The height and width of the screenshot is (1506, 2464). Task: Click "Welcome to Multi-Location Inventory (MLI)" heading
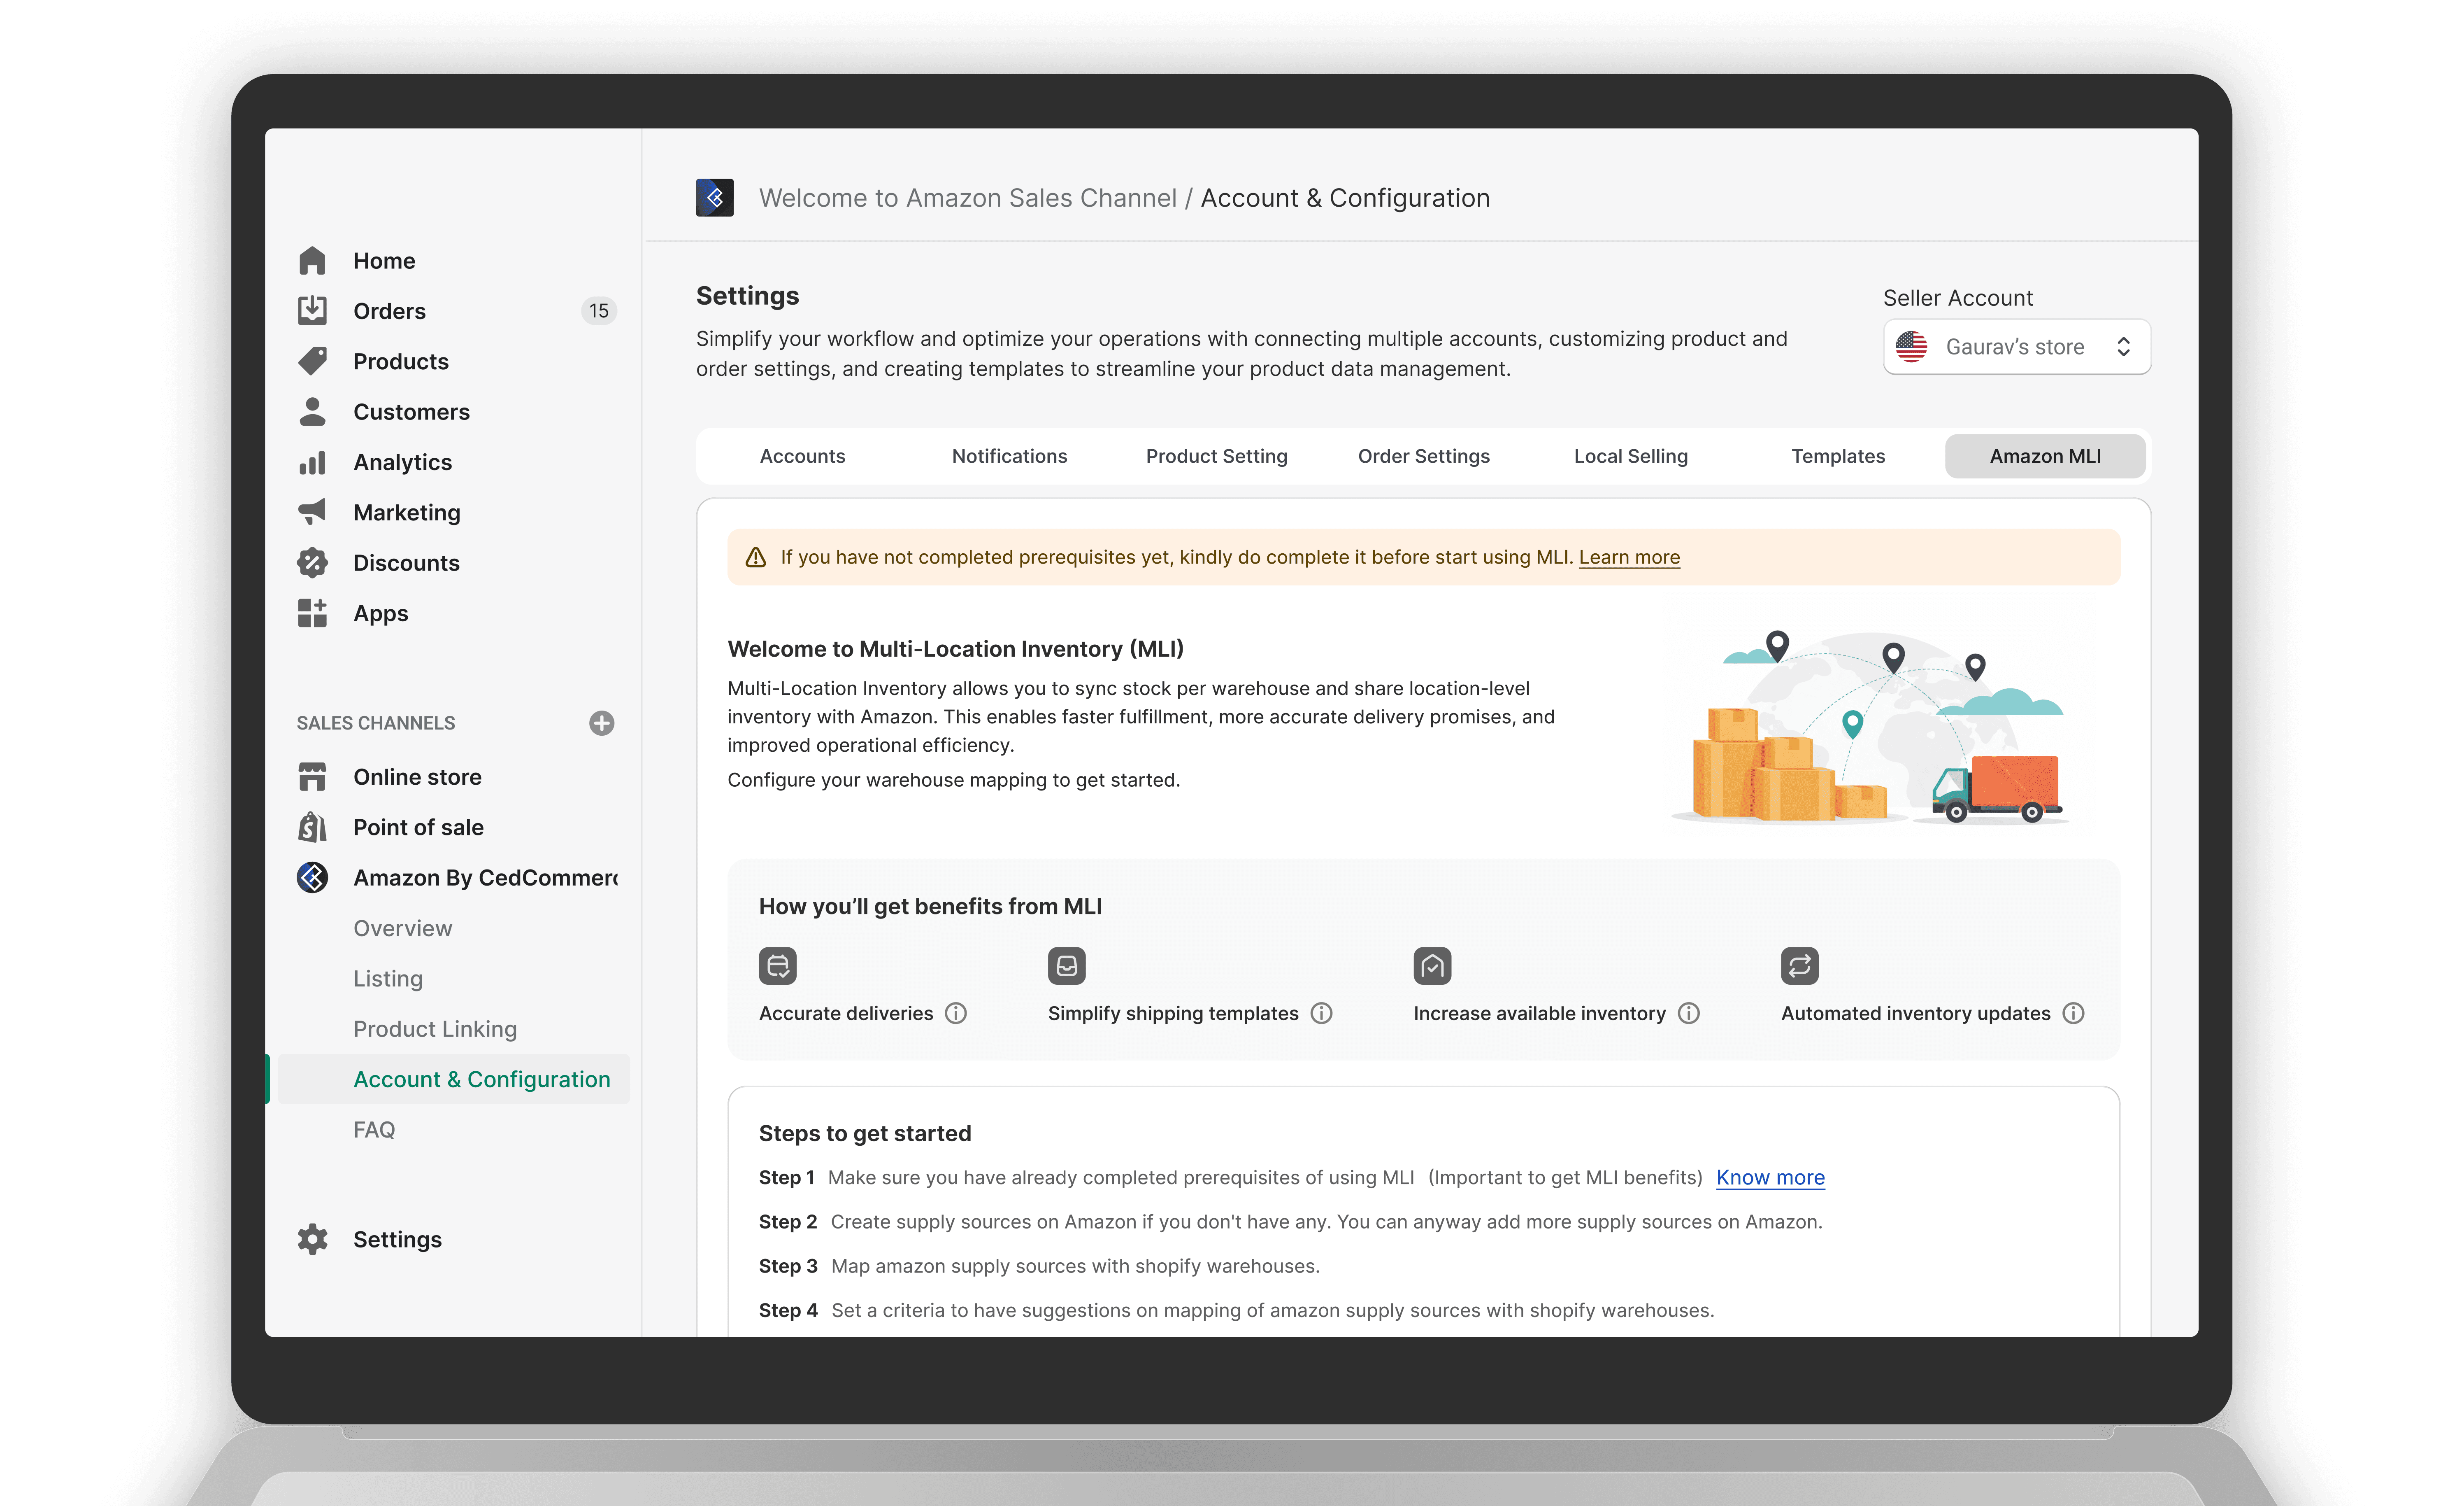(955, 648)
